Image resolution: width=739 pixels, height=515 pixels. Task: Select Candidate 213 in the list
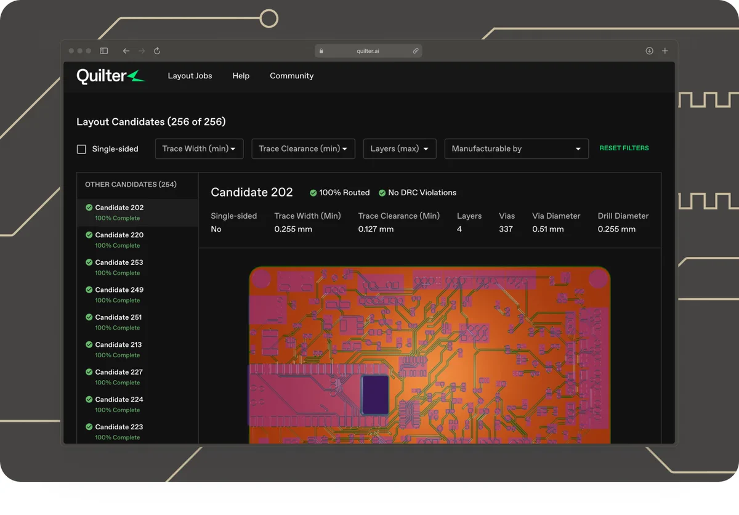[x=137, y=349]
